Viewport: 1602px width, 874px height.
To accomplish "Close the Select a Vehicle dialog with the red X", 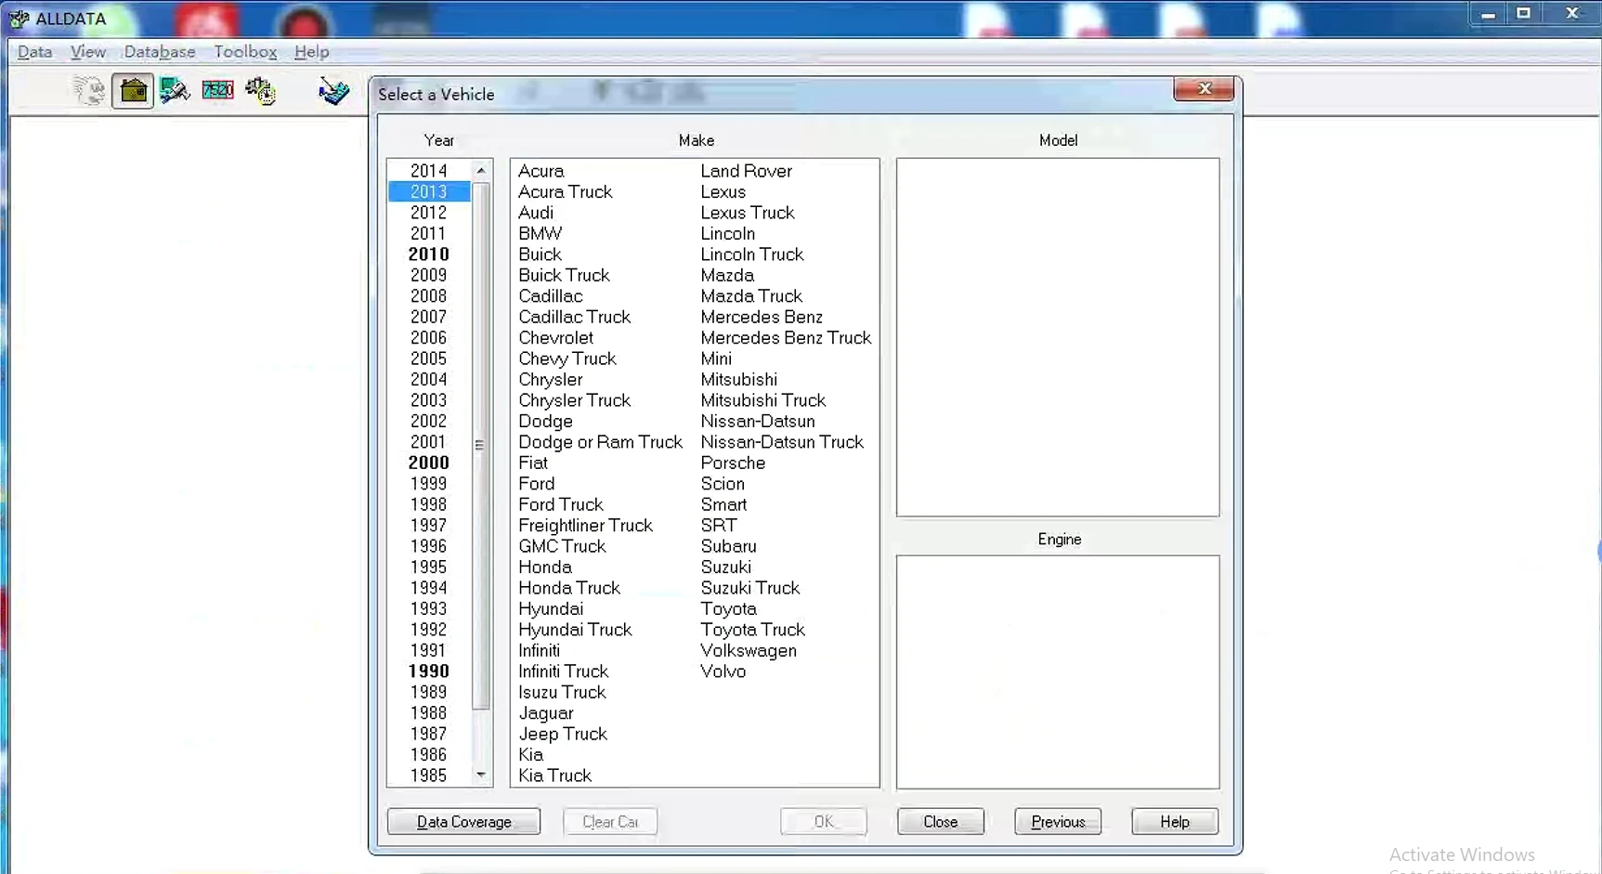I will [x=1204, y=89].
